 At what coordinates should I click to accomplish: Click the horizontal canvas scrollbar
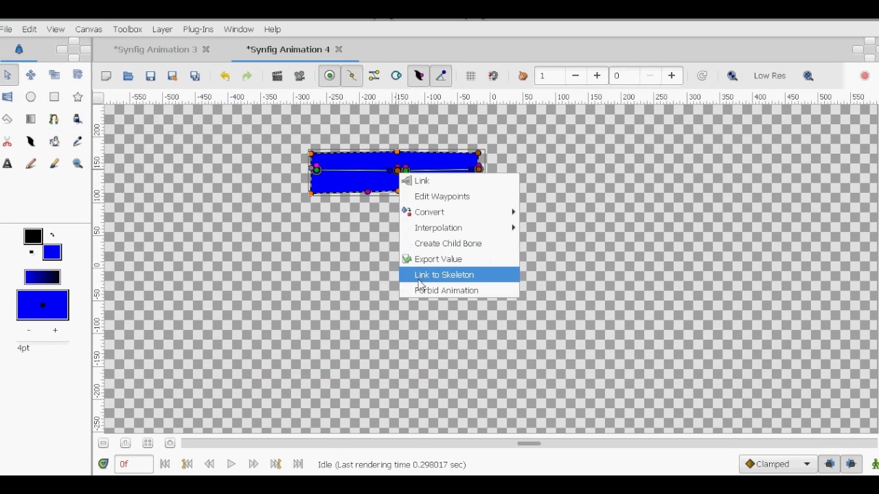tap(529, 443)
